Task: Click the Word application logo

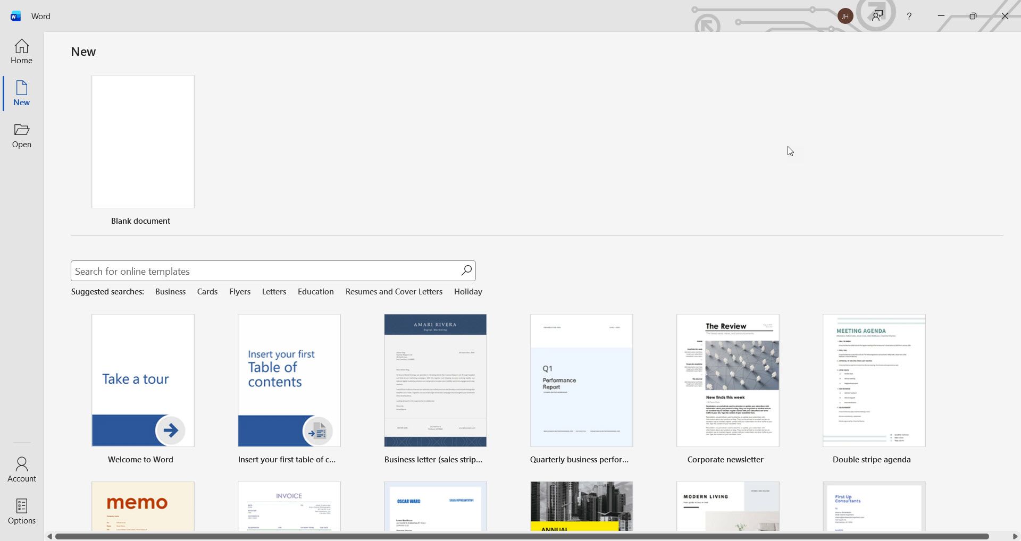Action: click(15, 16)
